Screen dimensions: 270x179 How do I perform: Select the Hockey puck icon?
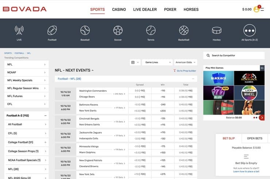pos(217,30)
